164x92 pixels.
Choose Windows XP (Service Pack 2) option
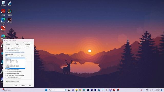point(15,62)
